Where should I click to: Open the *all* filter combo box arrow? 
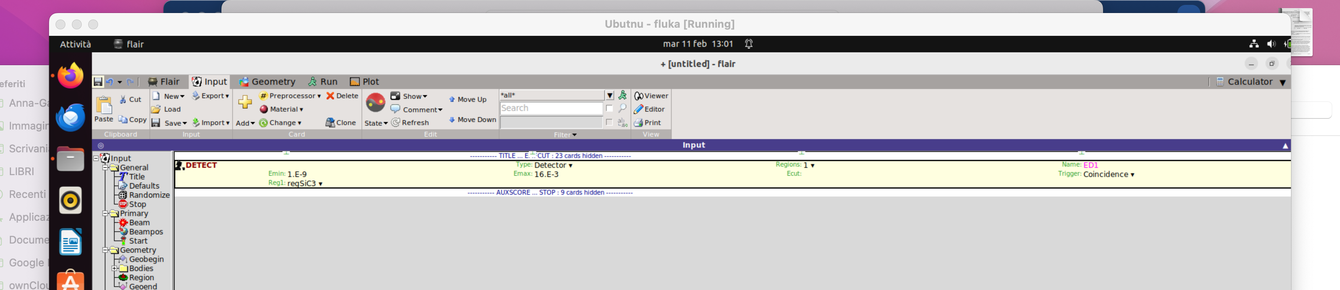point(610,95)
